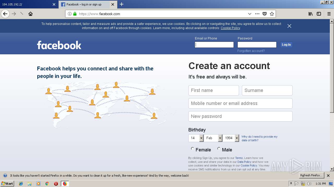
Task: Close the Firefox refresh notification bar
Action: tap(328, 176)
